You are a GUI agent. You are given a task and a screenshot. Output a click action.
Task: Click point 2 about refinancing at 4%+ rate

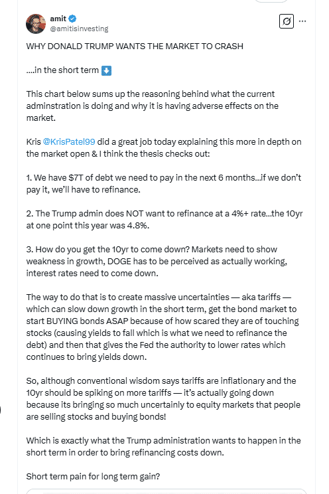tap(164, 220)
